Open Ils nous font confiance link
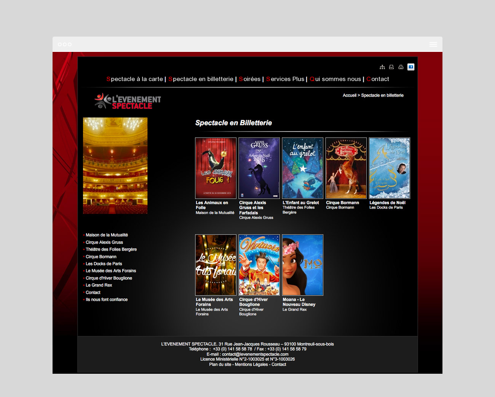Screen dimensions: 495x397 (107, 299)
